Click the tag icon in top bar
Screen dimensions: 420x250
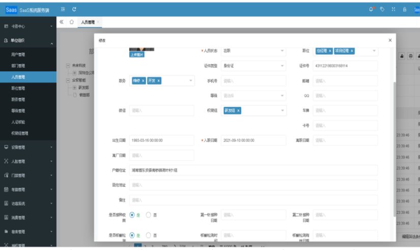click(382, 9)
